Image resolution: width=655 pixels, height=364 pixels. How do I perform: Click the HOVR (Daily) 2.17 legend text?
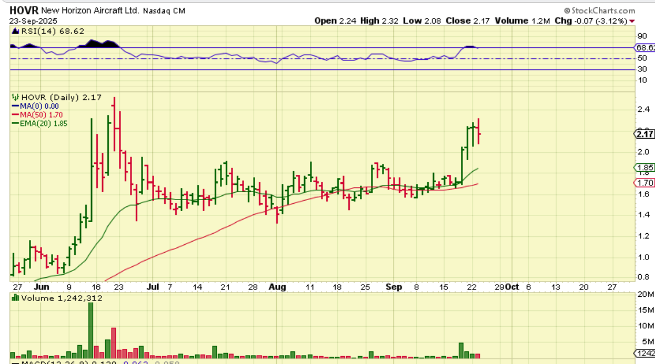[x=61, y=98]
